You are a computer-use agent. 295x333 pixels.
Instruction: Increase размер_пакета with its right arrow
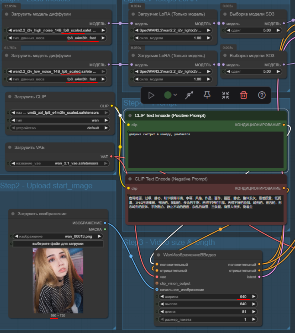point(254,319)
